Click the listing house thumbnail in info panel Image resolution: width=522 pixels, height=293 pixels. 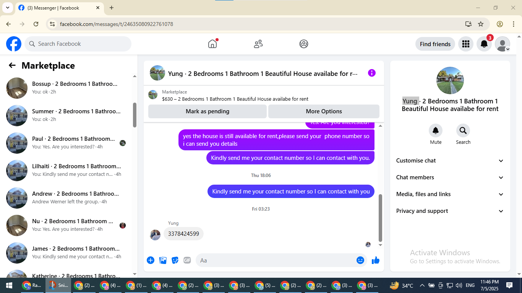pyautogui.click(x=450, y=80)
